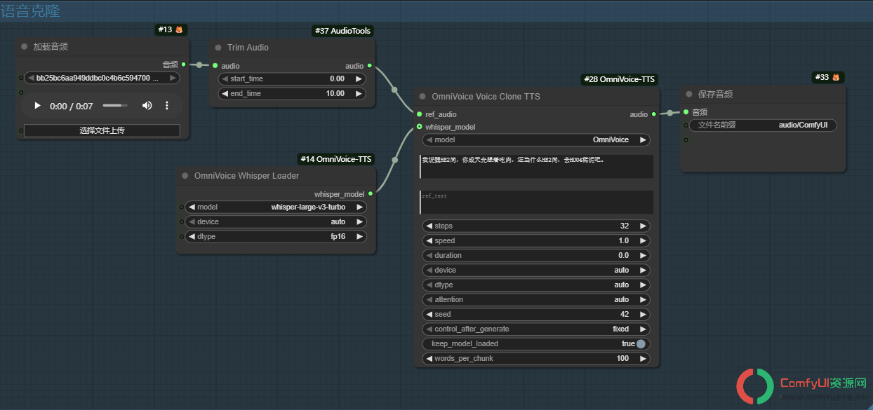Collapse the Trim Audio node dot
This screenshot has width=873, height=410.
pos(218,48)
